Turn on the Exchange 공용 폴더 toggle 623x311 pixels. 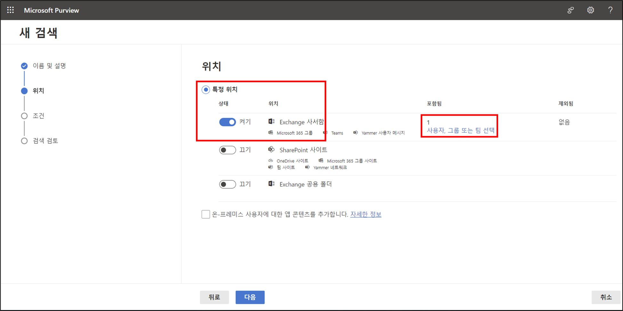click(227, 184)
